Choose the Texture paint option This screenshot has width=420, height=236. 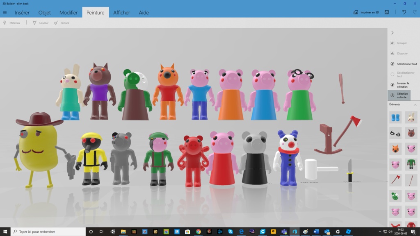62,23
